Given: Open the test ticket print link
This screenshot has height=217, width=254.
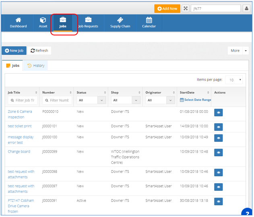Looking at the screenshot, I should [20, 126].
